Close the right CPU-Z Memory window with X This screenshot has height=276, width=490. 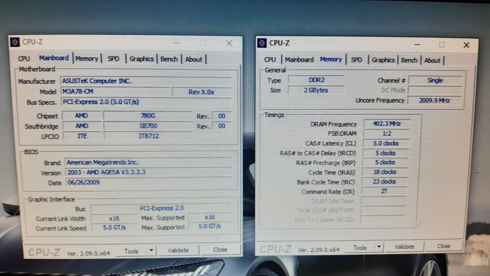[466, 45]
